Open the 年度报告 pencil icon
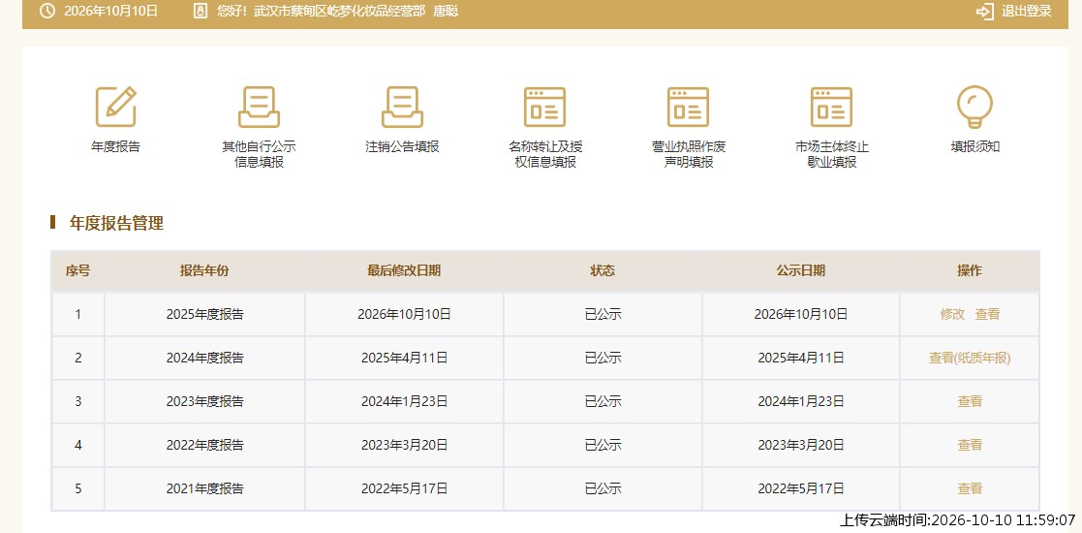Viewport: 1082px width, 533px height. pos(115,107)
